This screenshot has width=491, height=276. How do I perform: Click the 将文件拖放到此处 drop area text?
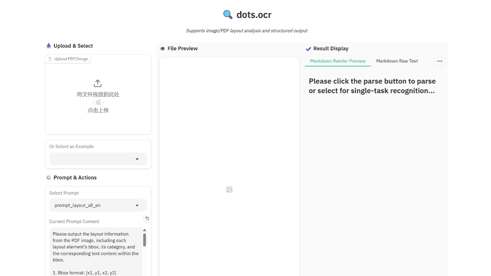(98, 94)
